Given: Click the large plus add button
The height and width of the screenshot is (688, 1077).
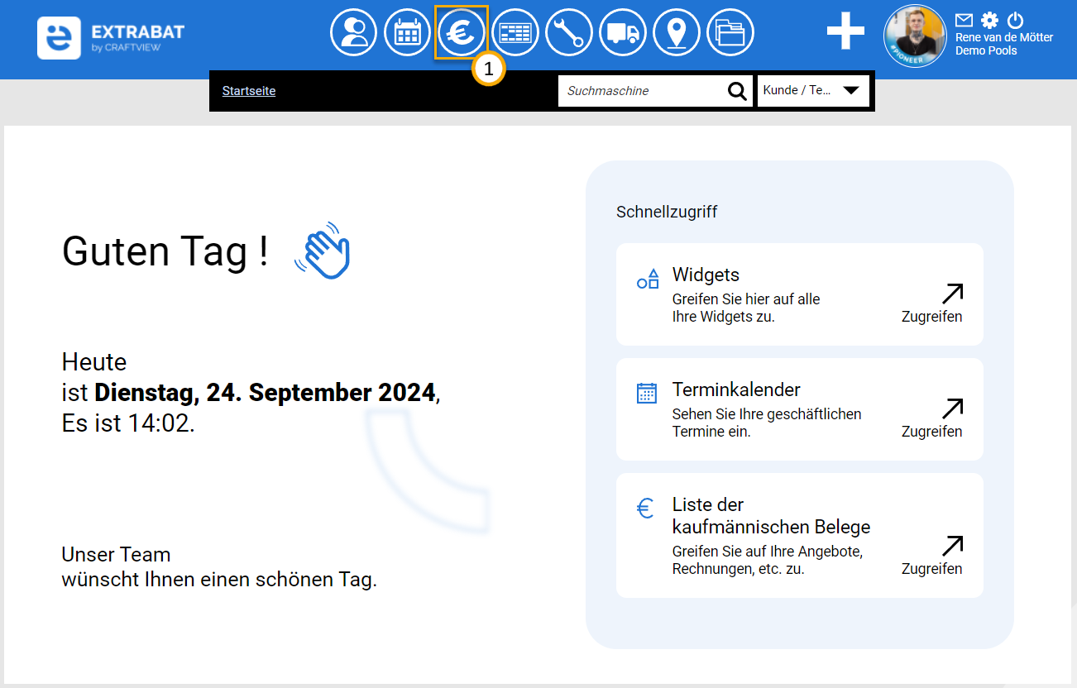Looking at the screenshot, I should coord(845,31).
